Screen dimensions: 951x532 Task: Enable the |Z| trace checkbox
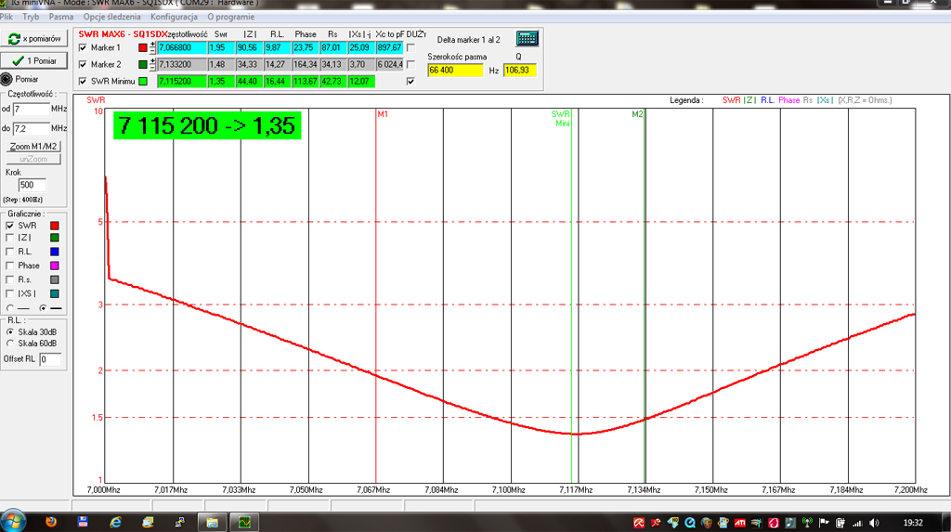9,238
